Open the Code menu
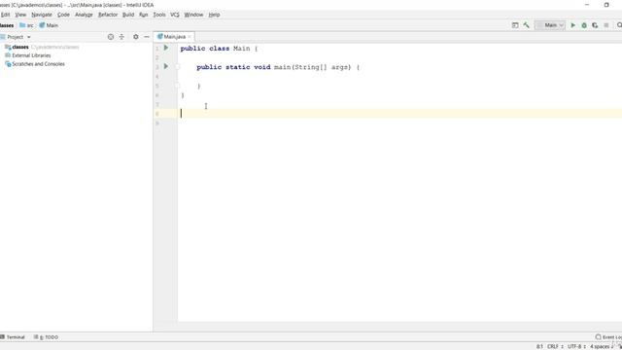 tap(63, 15)
